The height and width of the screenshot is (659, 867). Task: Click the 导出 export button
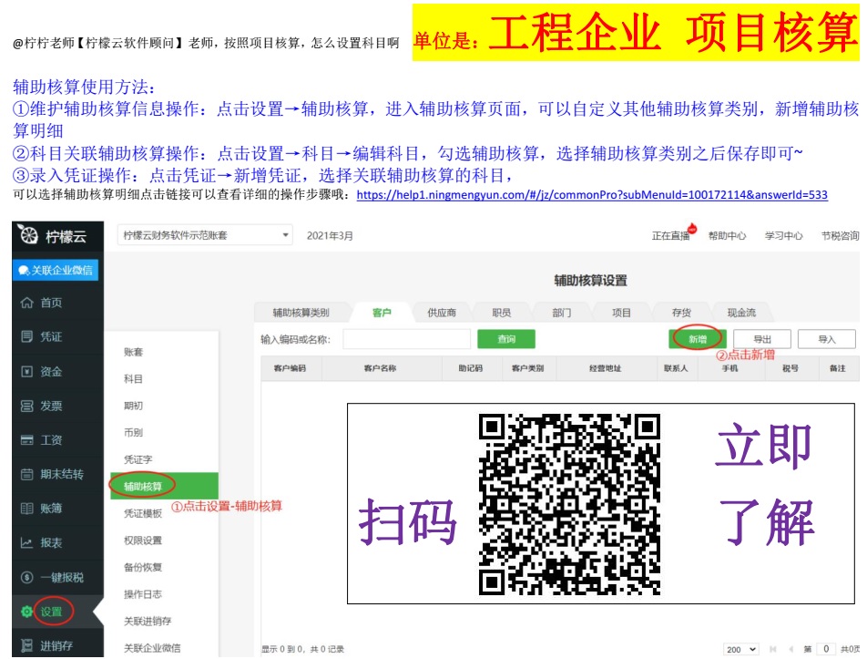point(761,339)
